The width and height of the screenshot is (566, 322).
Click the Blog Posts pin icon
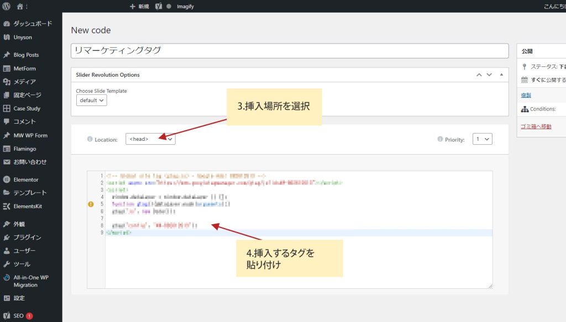tap(7, 55)
